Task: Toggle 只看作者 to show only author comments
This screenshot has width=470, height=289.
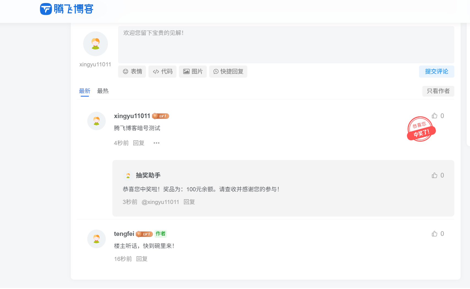Action: pyautogui.click(x=438, y=91)
